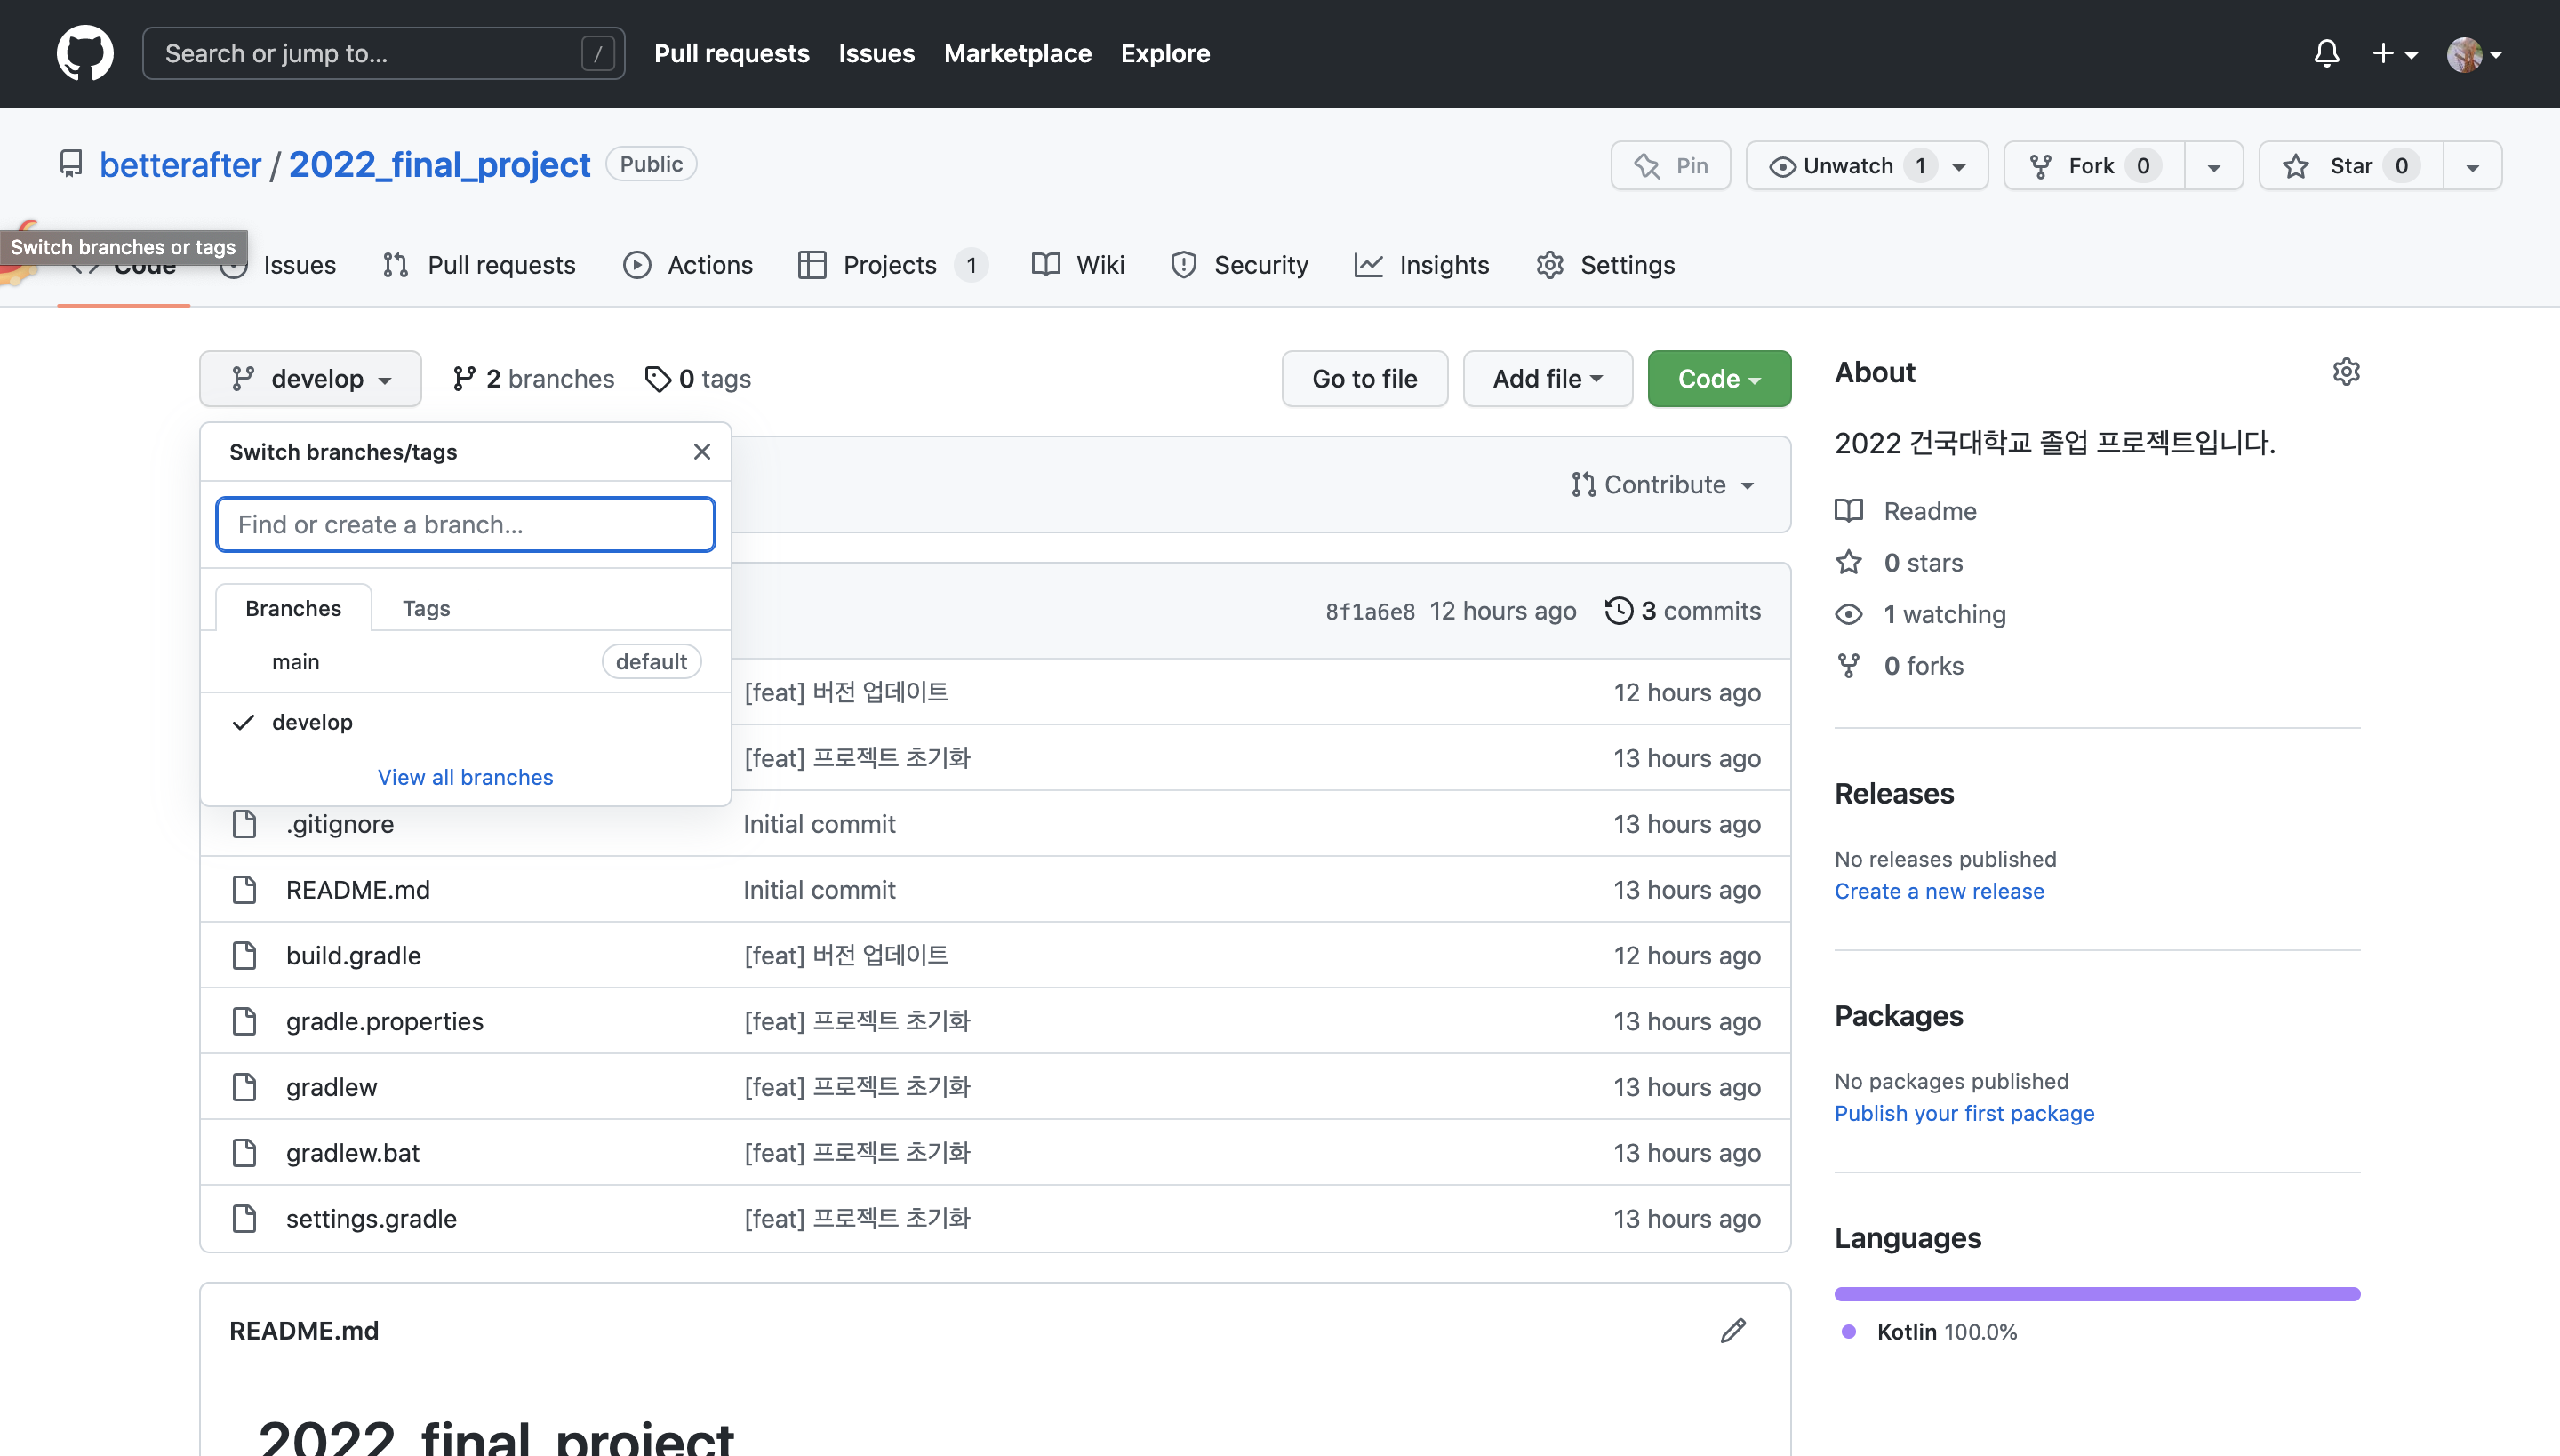Expand the Unwatch dropdown arrow
The width and height of the screenshot is (2560, 1456).
click(x=1960, y=166)
